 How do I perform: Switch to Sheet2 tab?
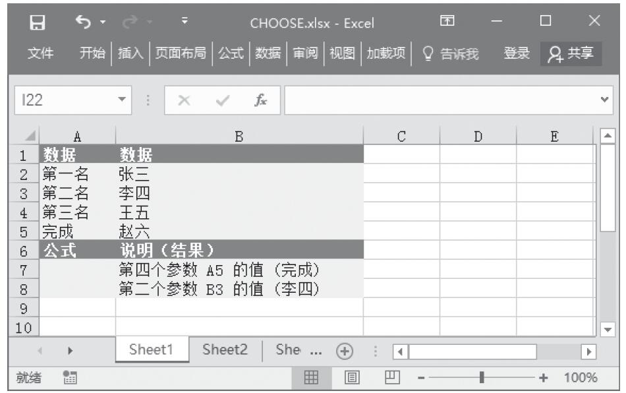[x=225, y=349]
